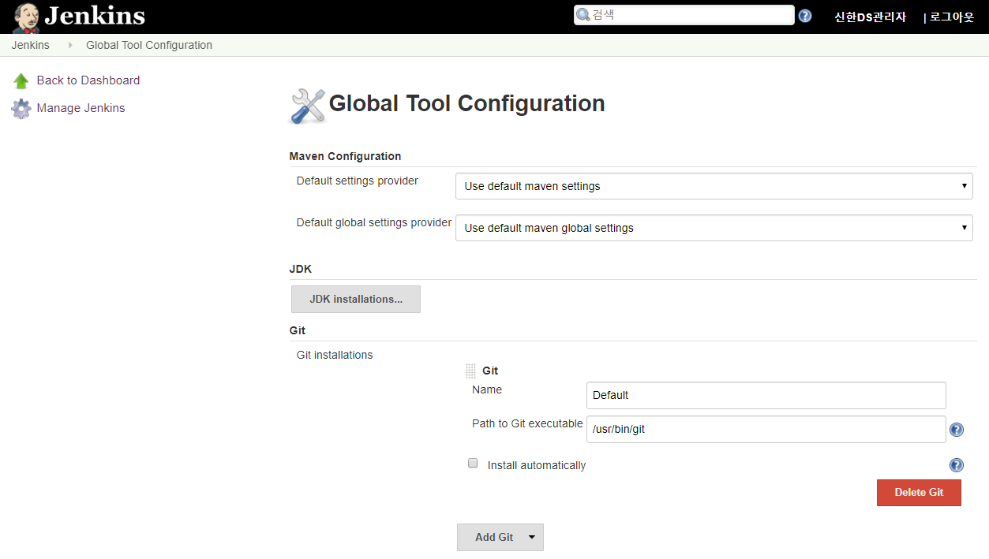This screenshot has width=989, height=559.
Task: Open Default global settings provider dropdown
Action: click(x=714, y=228)
